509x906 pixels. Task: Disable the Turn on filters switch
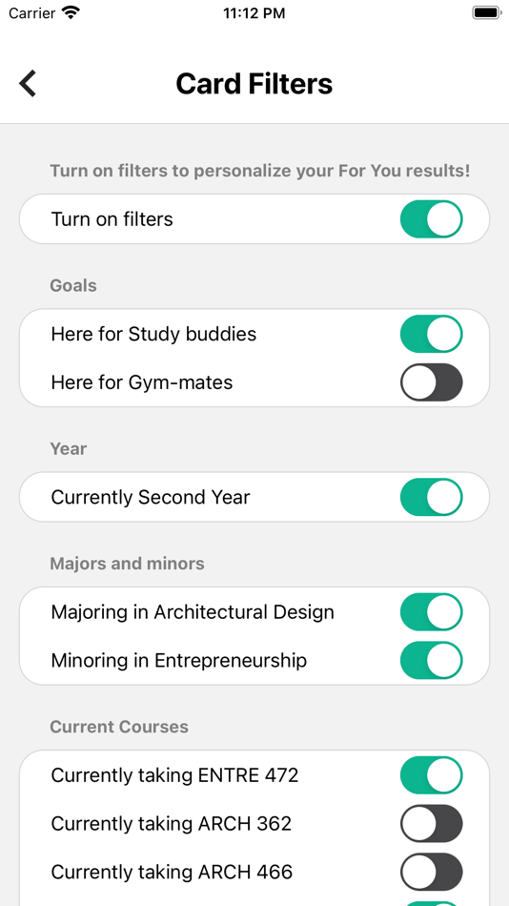pos(432,219)
